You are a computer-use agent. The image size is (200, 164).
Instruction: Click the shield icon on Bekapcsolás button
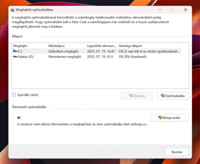coord(160,117)
